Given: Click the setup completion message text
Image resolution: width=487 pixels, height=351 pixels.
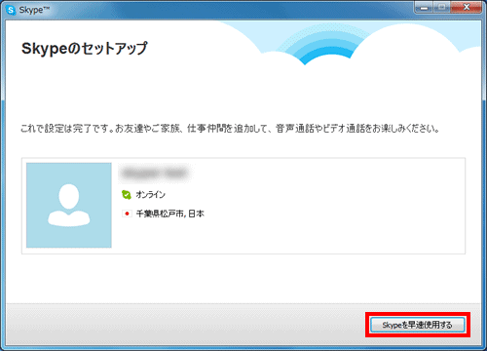Looking at the screenshot, I should coord(230,129).
